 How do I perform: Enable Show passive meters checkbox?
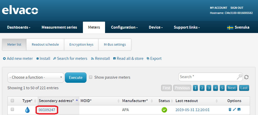point(91,77)
